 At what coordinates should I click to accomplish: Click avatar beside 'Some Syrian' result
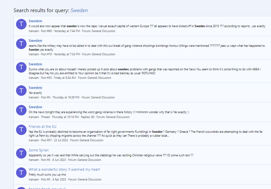(21, 153)
